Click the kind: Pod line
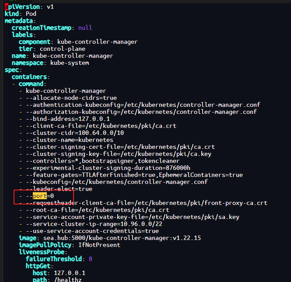This screenshot has height=282, width=291. pos(21,14)
